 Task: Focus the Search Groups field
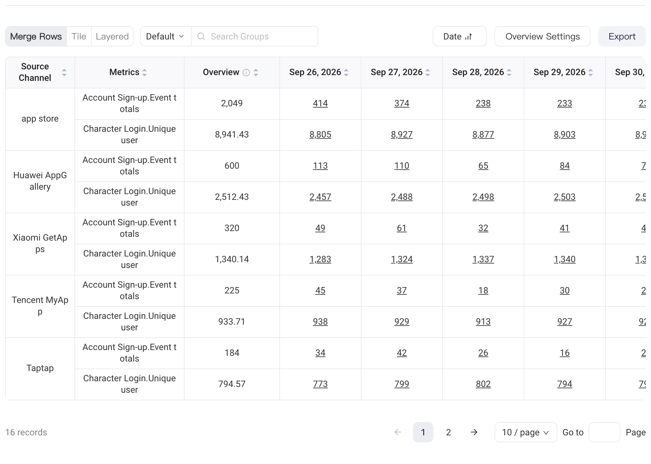point(255,36)
